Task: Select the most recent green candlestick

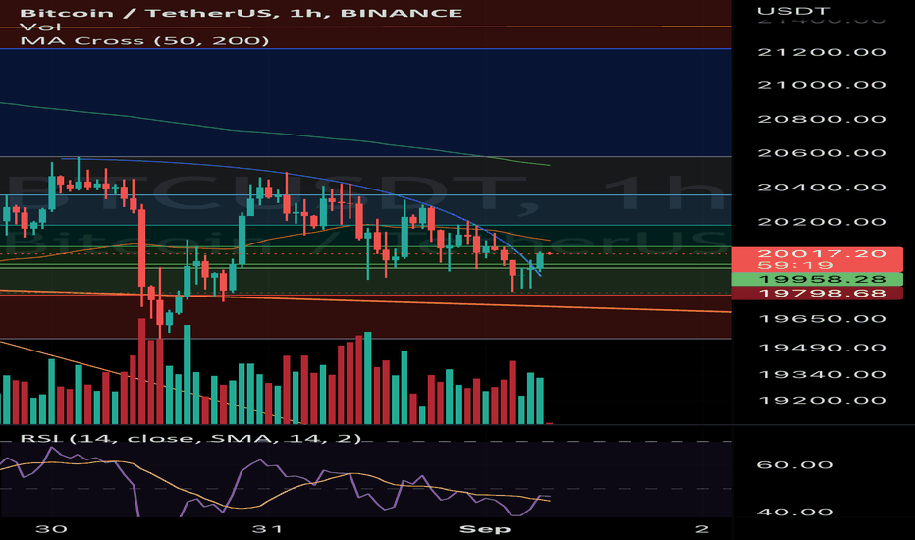Action: coord(540,261)
